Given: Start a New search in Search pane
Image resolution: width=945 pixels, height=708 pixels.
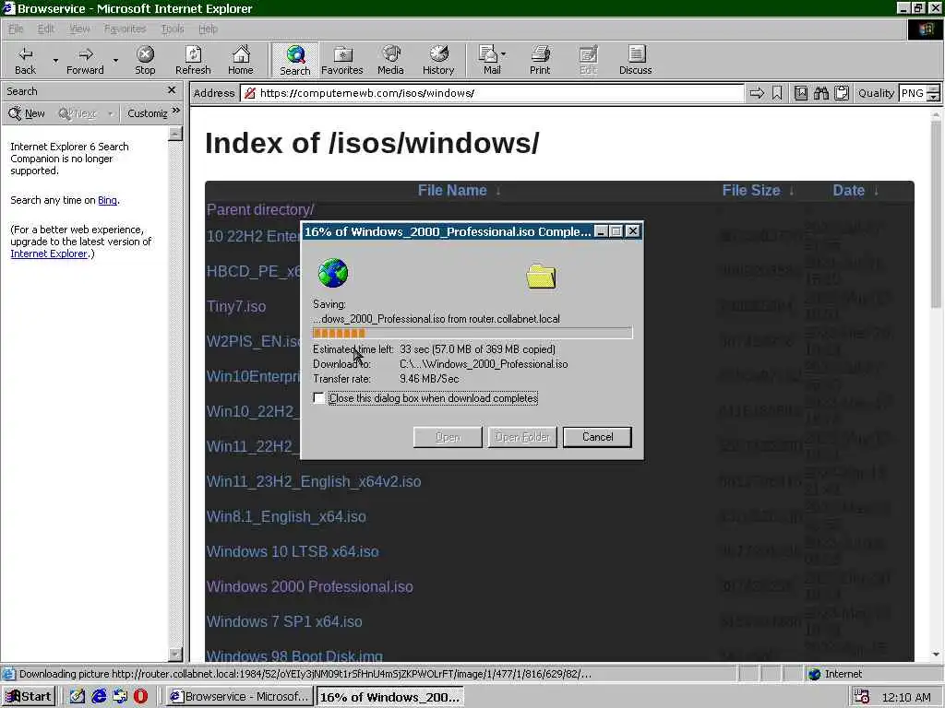Looking at the screenshot, I should click(x=27, y=113).
